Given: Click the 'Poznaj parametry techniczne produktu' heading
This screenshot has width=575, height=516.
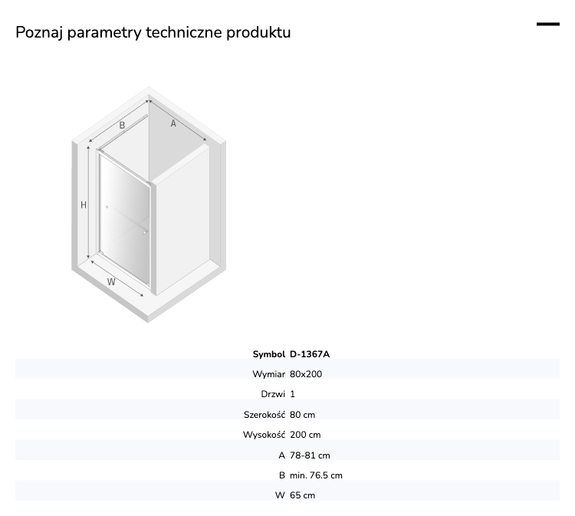Looking at the screenshot, I should click(x=153, y=32).
